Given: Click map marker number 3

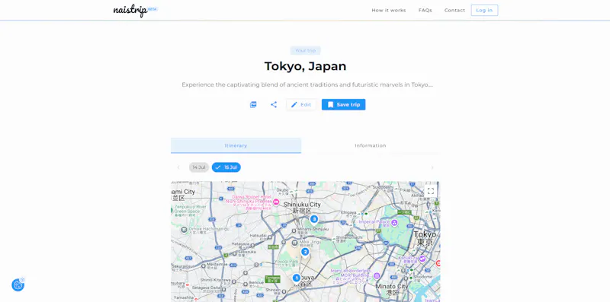Looking at the screenshot, I should point(314,220).
